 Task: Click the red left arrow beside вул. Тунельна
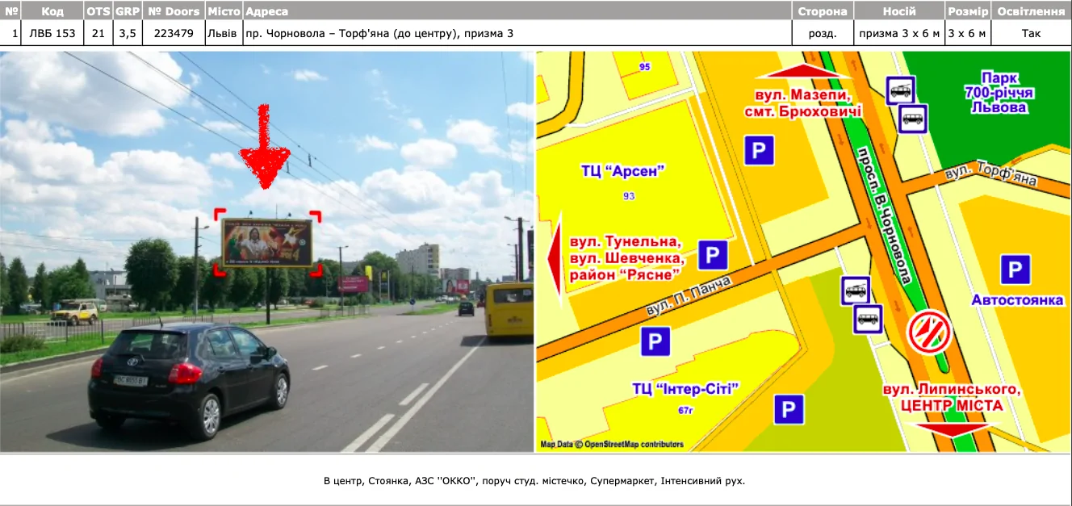[x=553, y=258]
